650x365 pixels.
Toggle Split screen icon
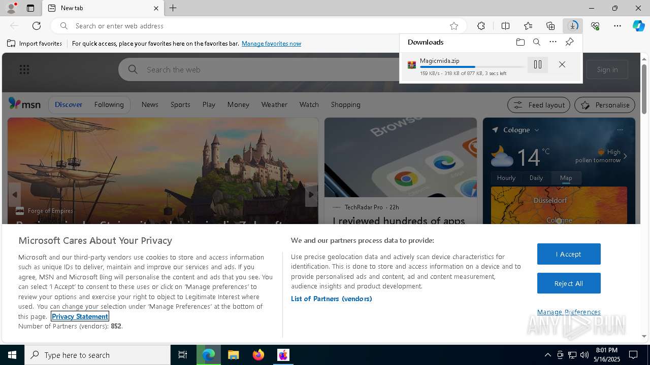pos(505,26)
